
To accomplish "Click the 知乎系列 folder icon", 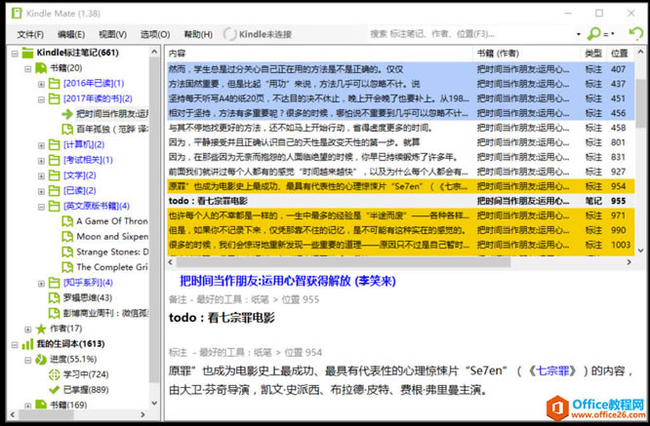I will pos(54,283).
